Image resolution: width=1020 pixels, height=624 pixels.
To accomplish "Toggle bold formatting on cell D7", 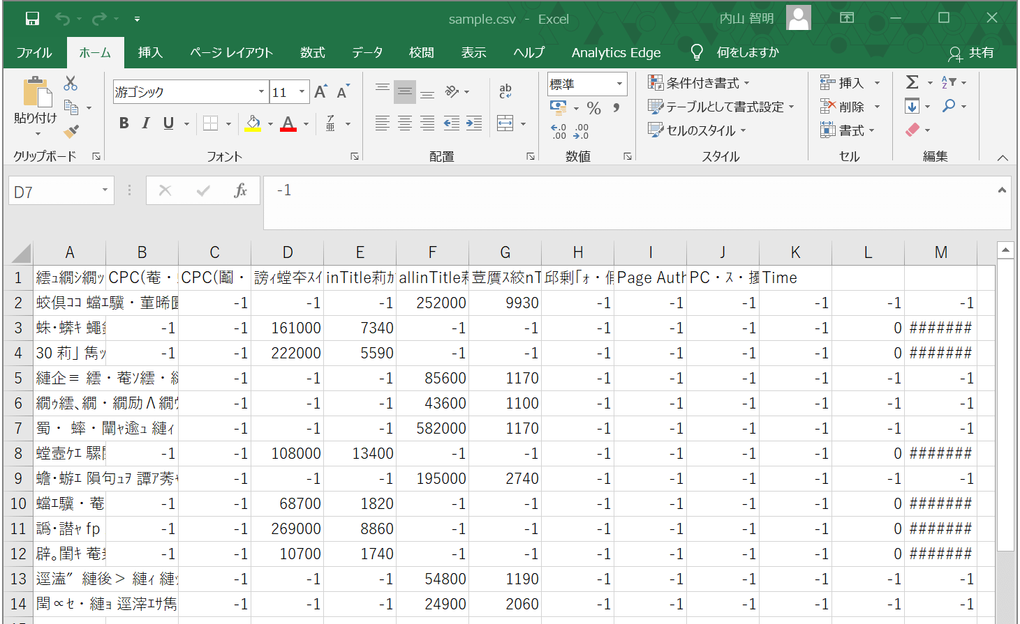I will 124,123.
